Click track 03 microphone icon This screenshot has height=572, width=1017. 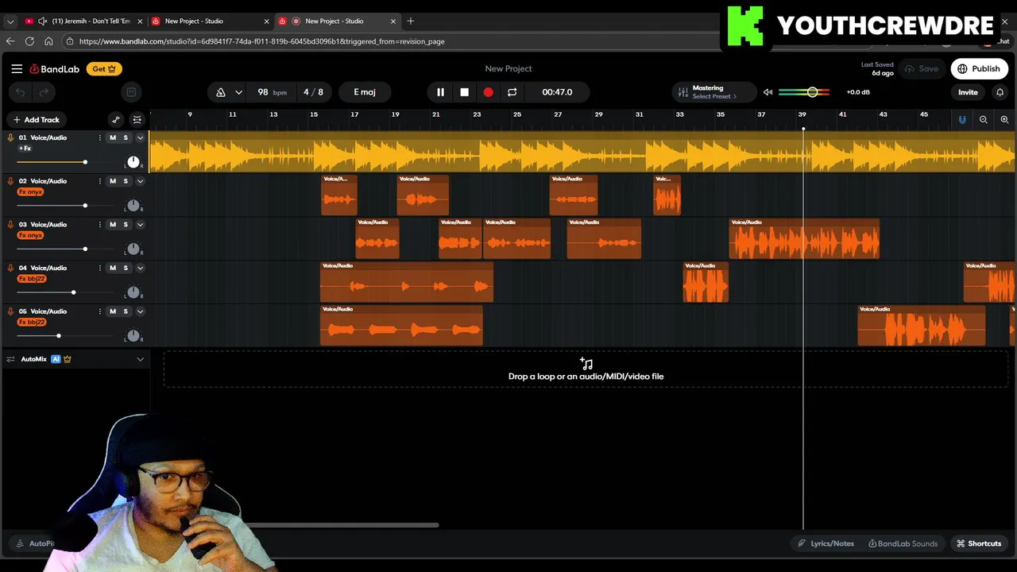(10, 225)
